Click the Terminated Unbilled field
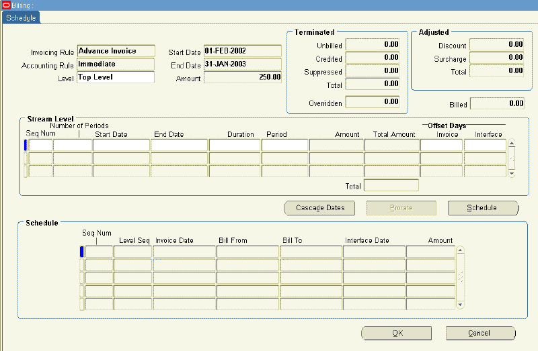This screenshot has width=538, height=351. point(373,44)
